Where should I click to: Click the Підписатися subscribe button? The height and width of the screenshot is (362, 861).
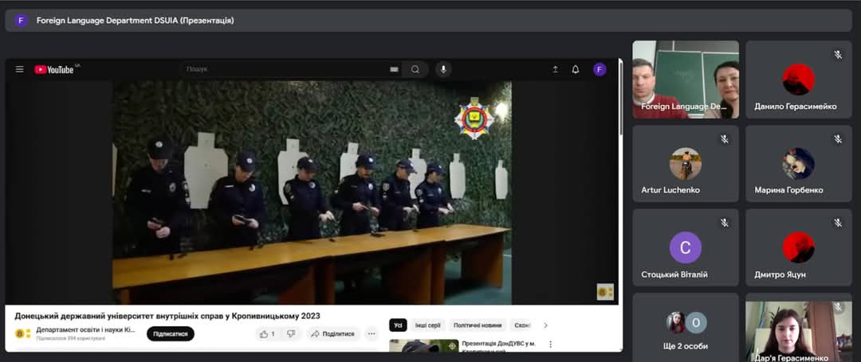[171, 333]
